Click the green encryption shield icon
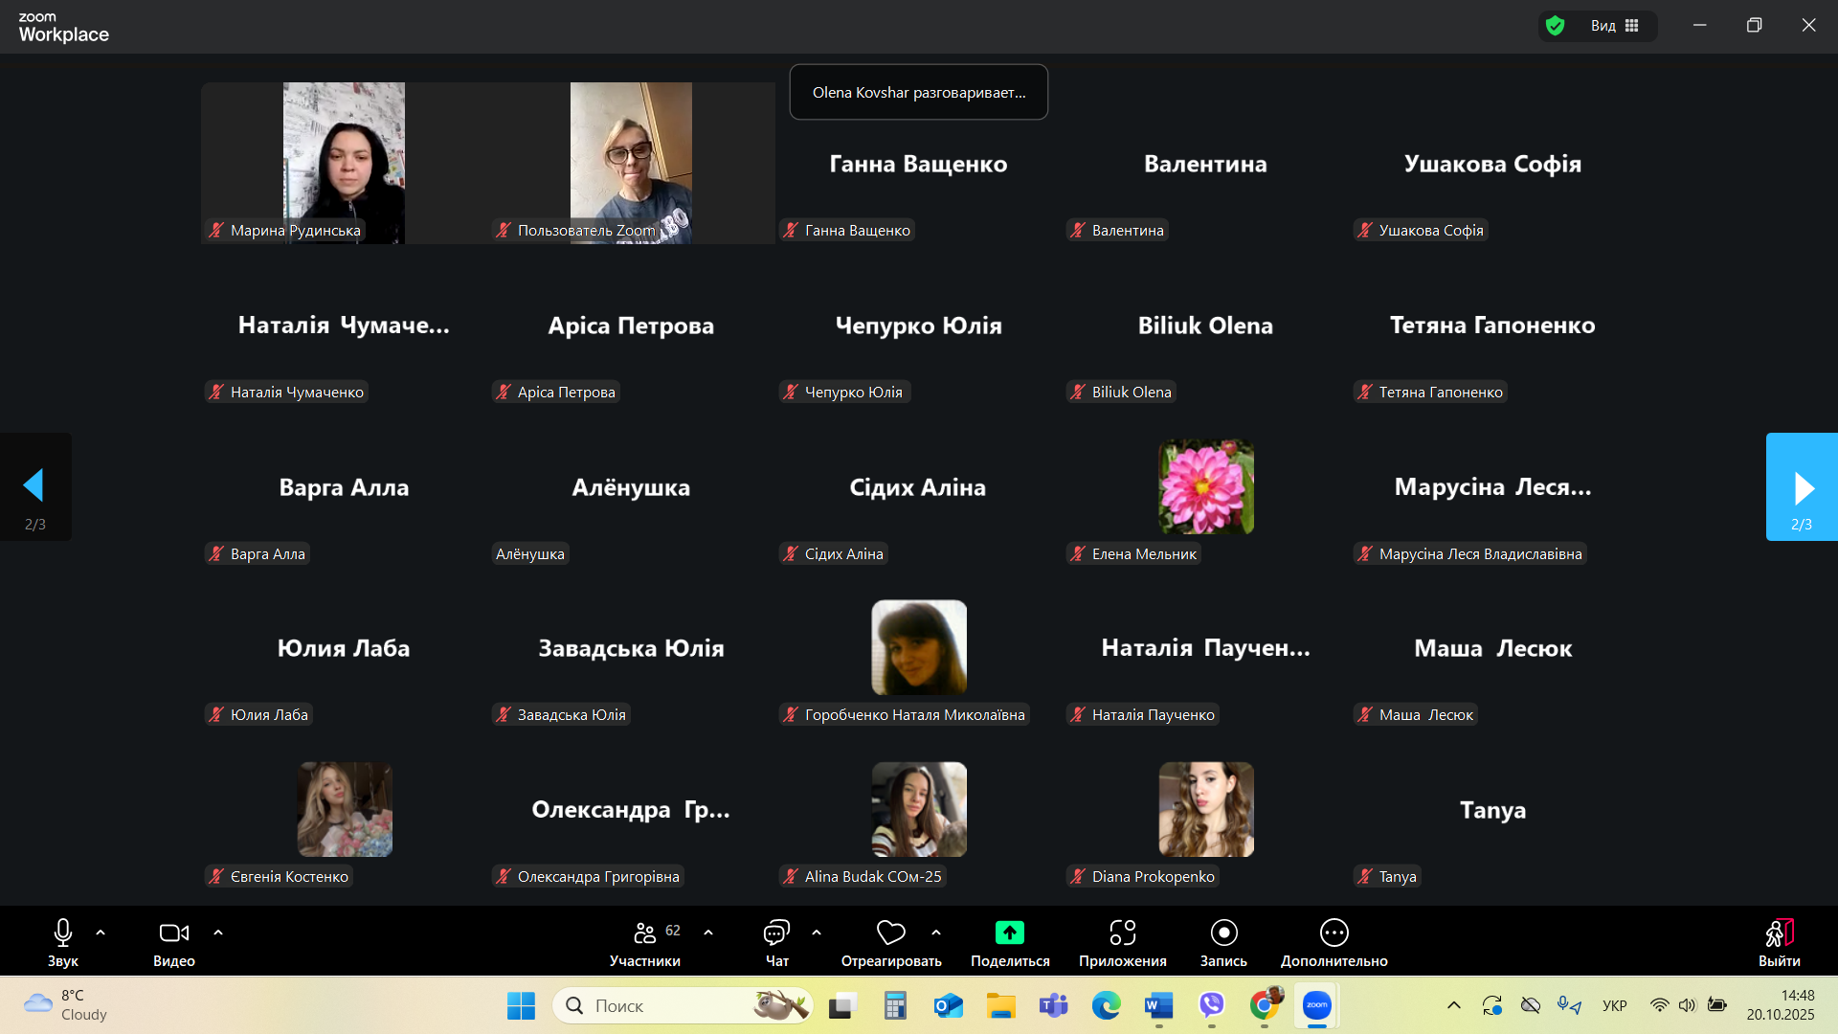The width and height of the screenshot is (1838, 1034). point(1556,26)
